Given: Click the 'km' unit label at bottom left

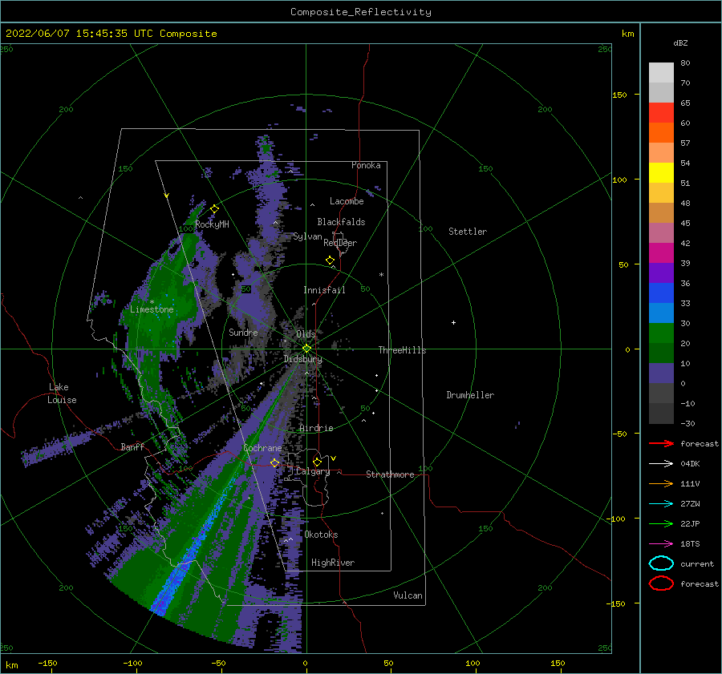Looking at the screenshot, I should [x=12, y=665].
